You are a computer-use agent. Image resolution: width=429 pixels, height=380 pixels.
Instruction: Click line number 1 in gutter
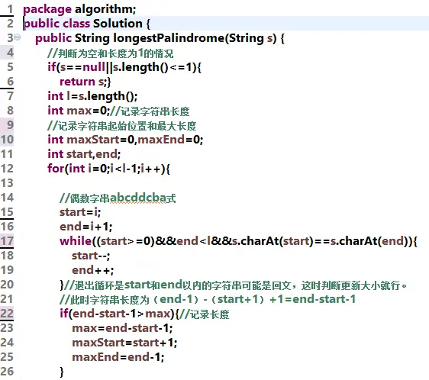pos(10,9)
